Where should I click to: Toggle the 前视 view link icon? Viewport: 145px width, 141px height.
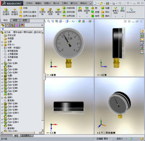48,75
